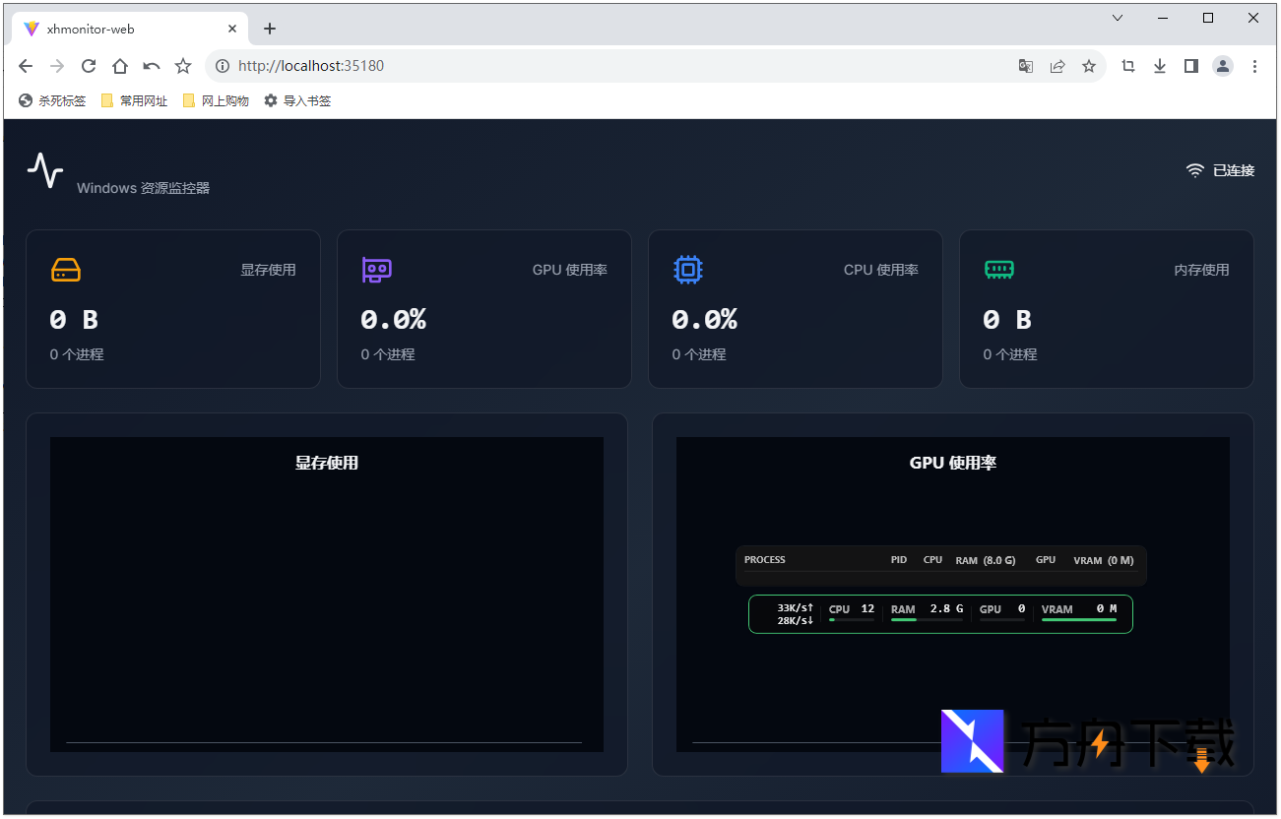This screenshot has height=819, width=1281.
Task: Click the activity pulse logo icon
Action: tap(45, 170)
